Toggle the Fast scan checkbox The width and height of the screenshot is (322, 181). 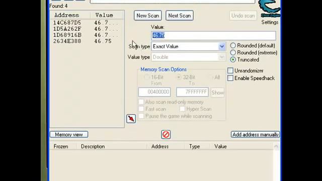141,109
